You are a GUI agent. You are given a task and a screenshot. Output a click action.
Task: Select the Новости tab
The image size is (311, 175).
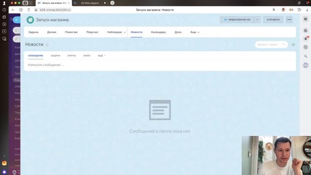pos(137,32)
